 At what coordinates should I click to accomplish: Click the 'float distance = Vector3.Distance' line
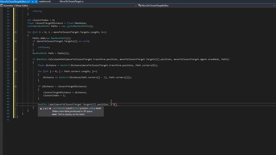tap(98, 65)
